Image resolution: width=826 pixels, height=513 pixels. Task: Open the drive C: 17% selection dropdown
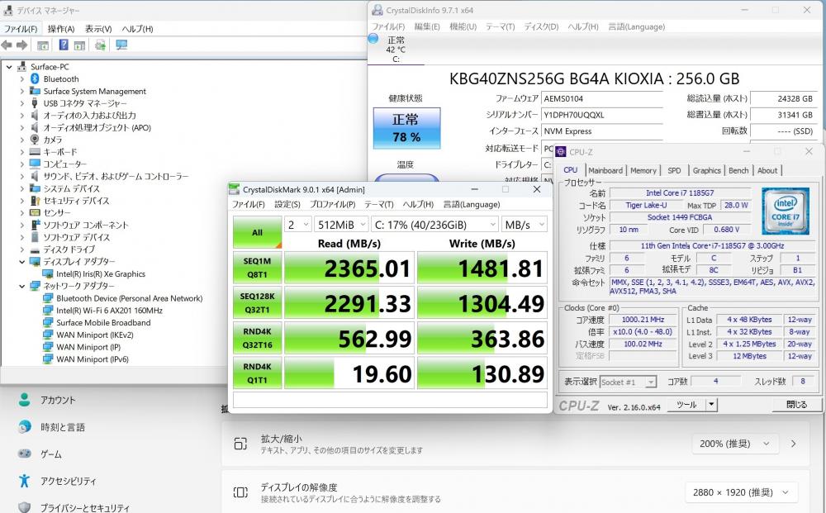pyautogui.click(x=434, y=225)
